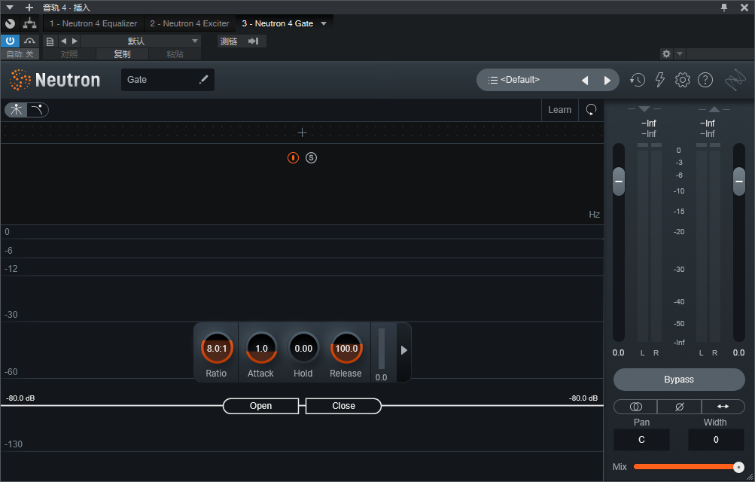Edit Gate name with pencil icon
Image resolution: width=755 pixels, height=482 pixels.
pyautogui.click(x=204, y=79)
